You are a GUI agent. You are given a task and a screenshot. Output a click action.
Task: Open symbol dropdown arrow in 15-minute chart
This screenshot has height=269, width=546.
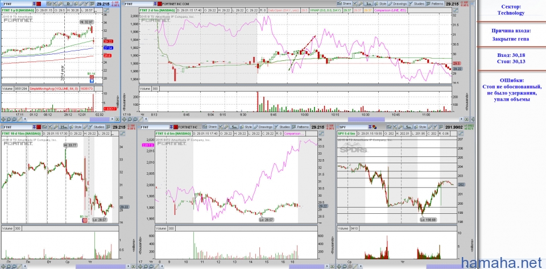[34, 127]
